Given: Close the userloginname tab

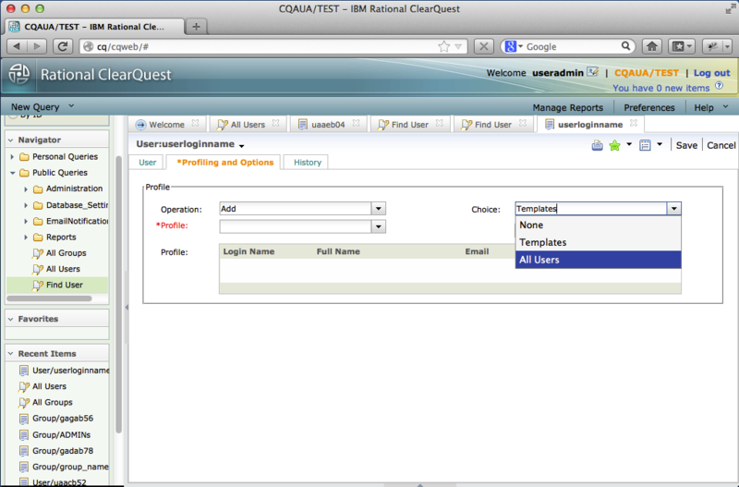Looking at the screenshot, I should click(634, 123).
